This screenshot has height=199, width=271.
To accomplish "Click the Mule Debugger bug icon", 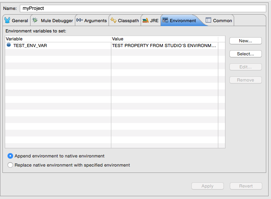I will [35, 21].
